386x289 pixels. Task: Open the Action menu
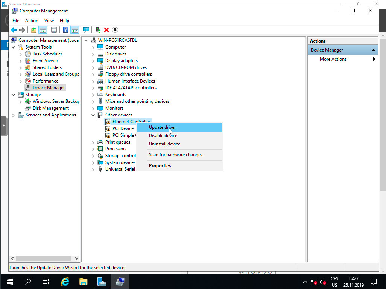(32, 20)
